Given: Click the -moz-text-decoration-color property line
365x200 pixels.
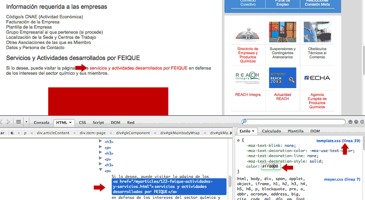Looking at the screenshot, I should (x=300, y=151).
